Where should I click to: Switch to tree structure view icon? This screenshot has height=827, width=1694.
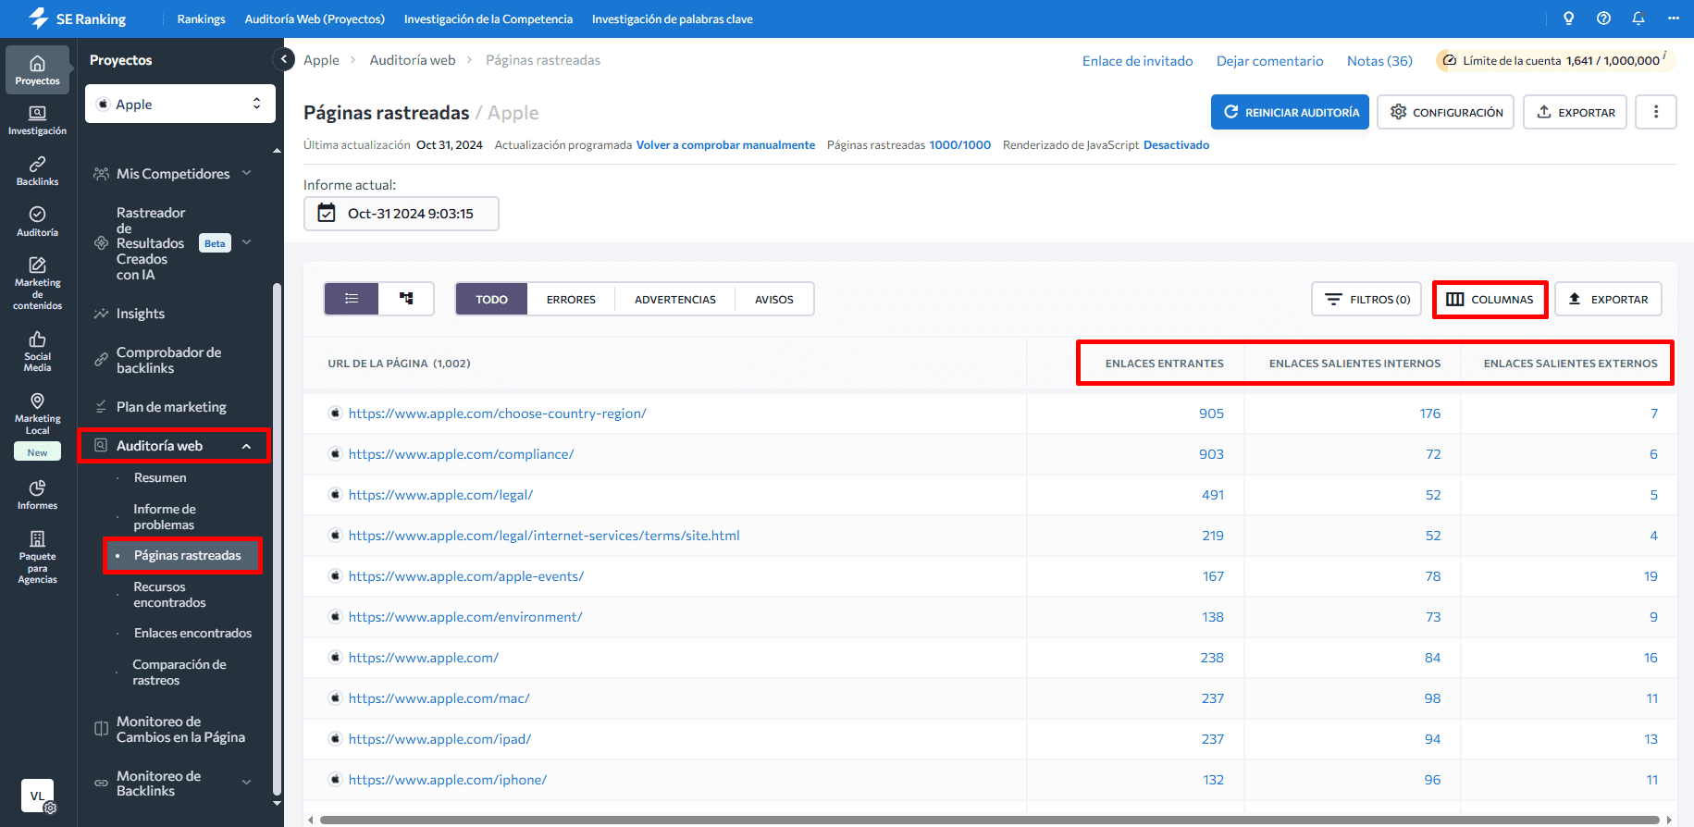406,299
